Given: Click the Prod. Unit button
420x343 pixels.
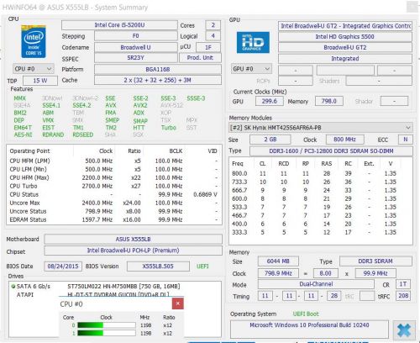Looking at the screenshot, I should coord(200,58).
